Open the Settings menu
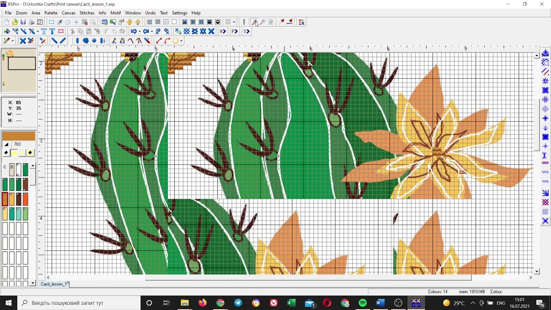551x310 pixels. pos(180,13)
